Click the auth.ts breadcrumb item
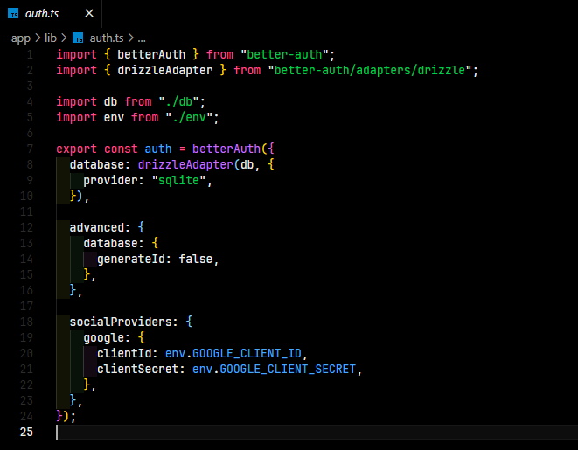 pyautogui.click(x=106, y=38)
